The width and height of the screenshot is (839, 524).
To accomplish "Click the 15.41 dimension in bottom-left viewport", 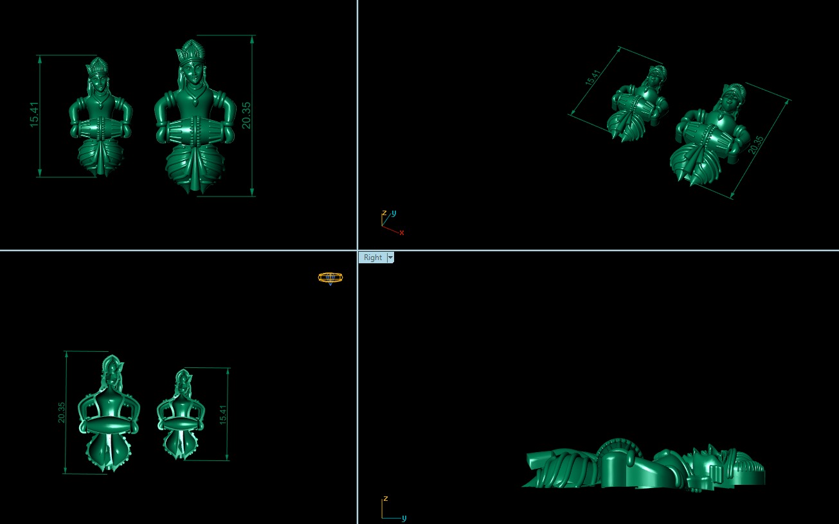I will [223, 414].
